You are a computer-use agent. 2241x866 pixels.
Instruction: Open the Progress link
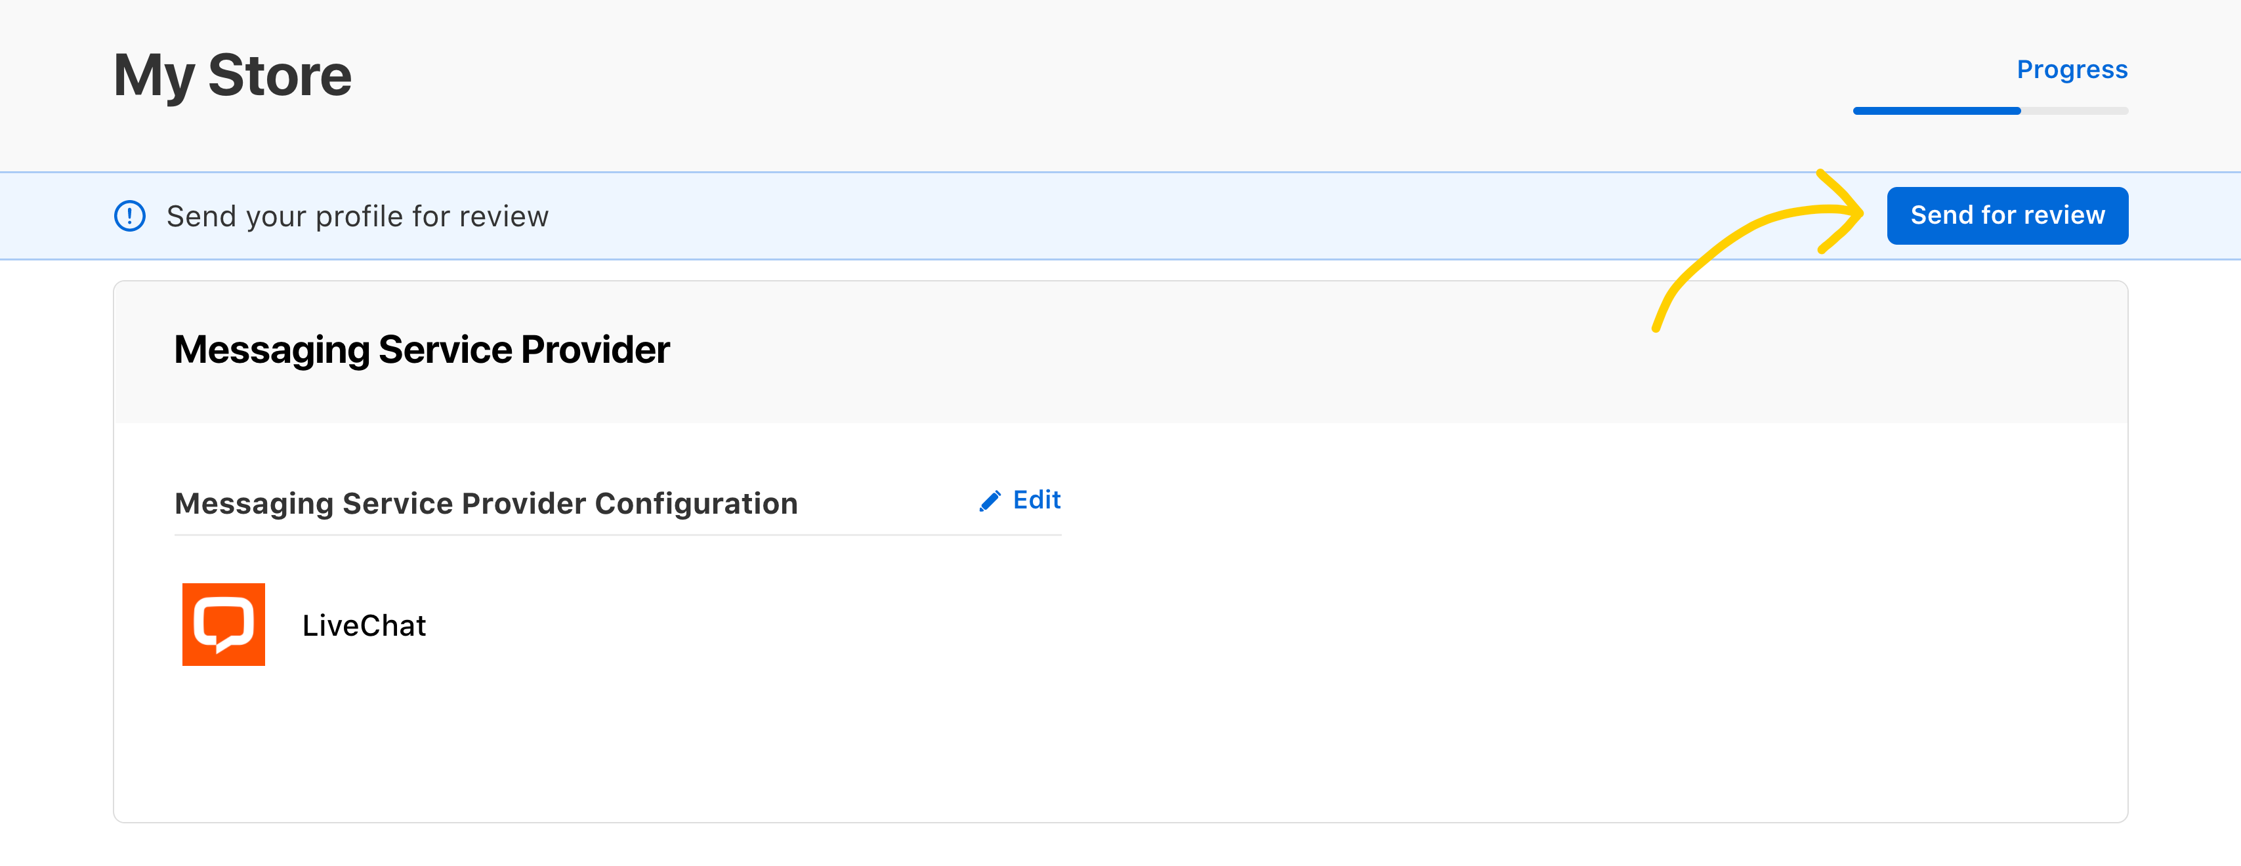2071,70
